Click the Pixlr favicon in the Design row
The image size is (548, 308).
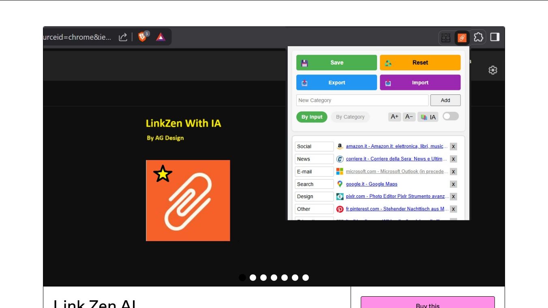tap(340, 197)
